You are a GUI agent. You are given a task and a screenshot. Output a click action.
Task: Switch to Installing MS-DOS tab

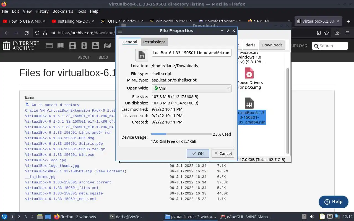[x=73, y=21]
